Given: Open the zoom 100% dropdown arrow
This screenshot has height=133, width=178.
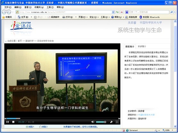Looking at the screenshot, I should pos(173,130).
